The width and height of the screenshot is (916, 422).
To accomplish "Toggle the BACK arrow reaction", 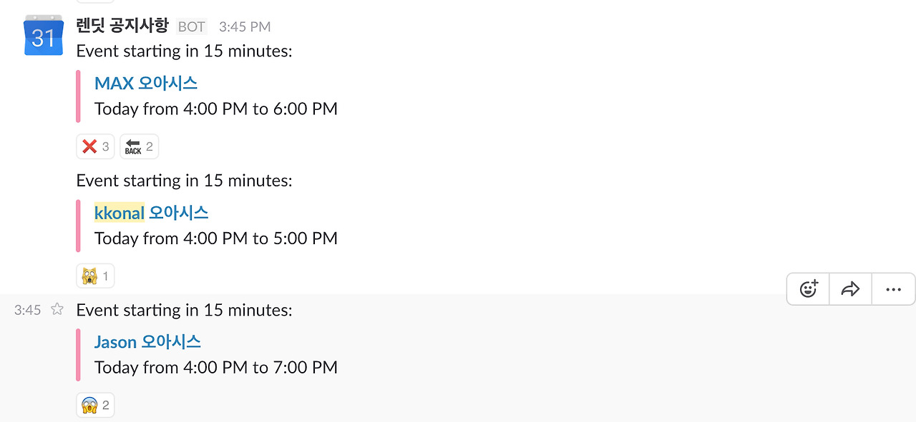I will (x=139, y=146).
